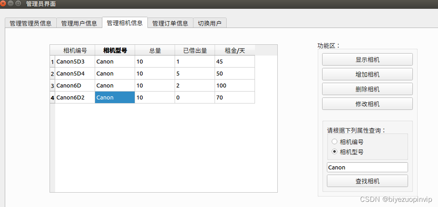Select the rent cell showing 100

(235, 86)
